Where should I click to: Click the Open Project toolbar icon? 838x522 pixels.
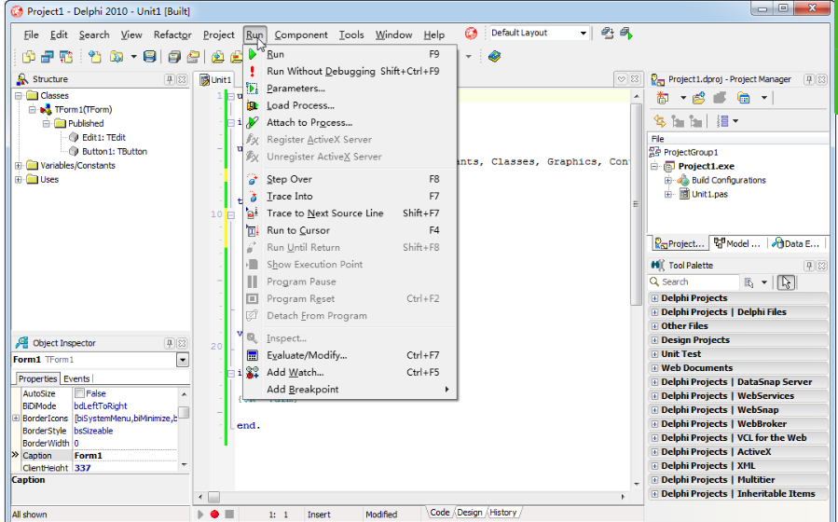(193, 56)
